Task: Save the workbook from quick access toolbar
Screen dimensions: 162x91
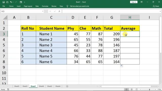Action: [x=4, y=2]
